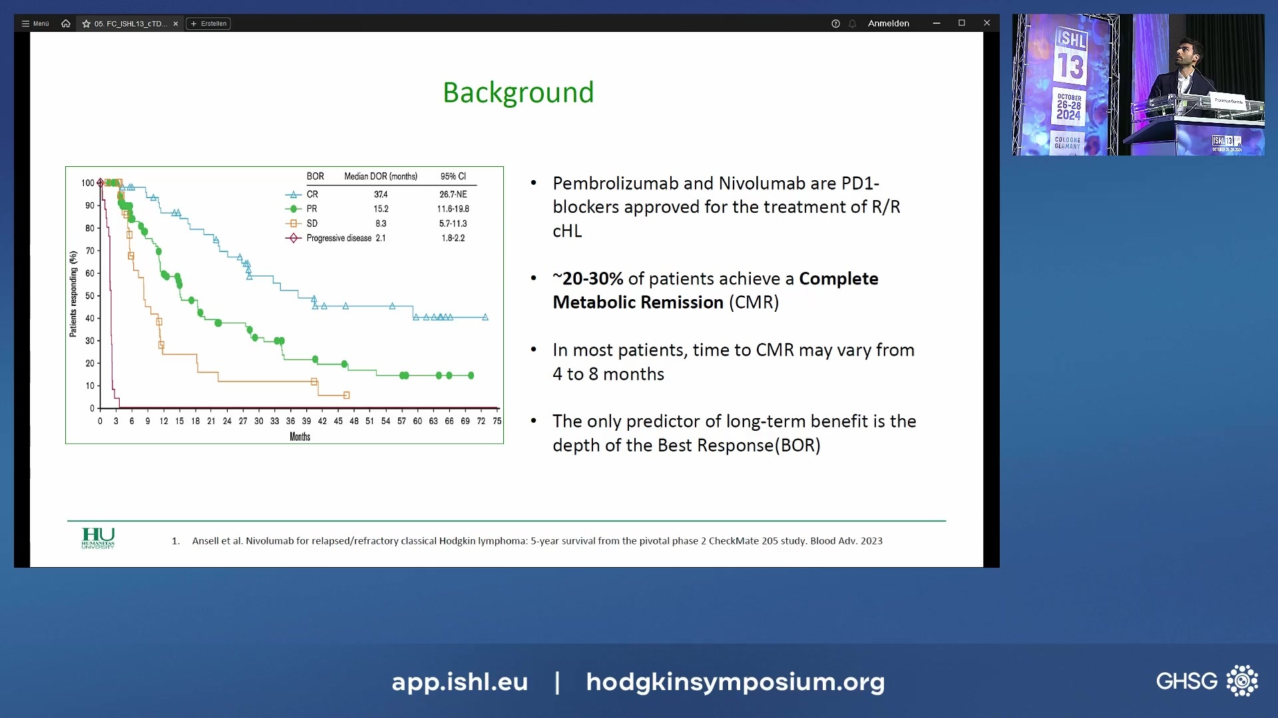
Task: Click the GHSG gear-shaped logo
Action: click(1242, 680)
